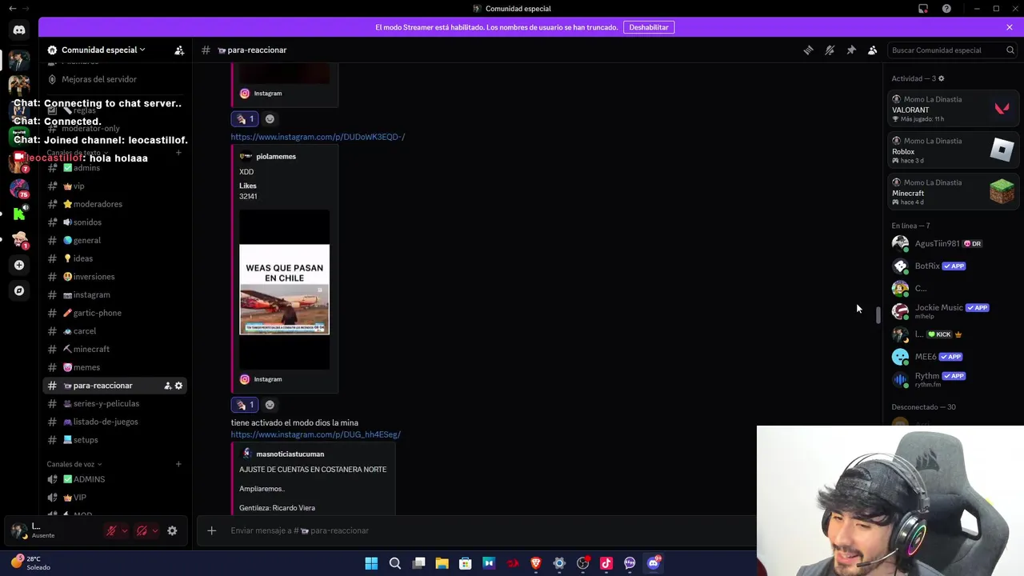The image size is (1024, 576).
Task: Dismiss the Streamer mode banner
Action: click(x=1010, y=27)
